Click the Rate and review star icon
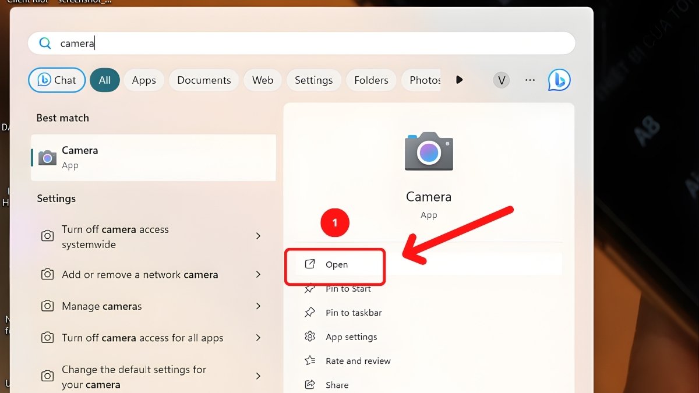The width and height of the screenshot is (699, 393). [310, 360]
